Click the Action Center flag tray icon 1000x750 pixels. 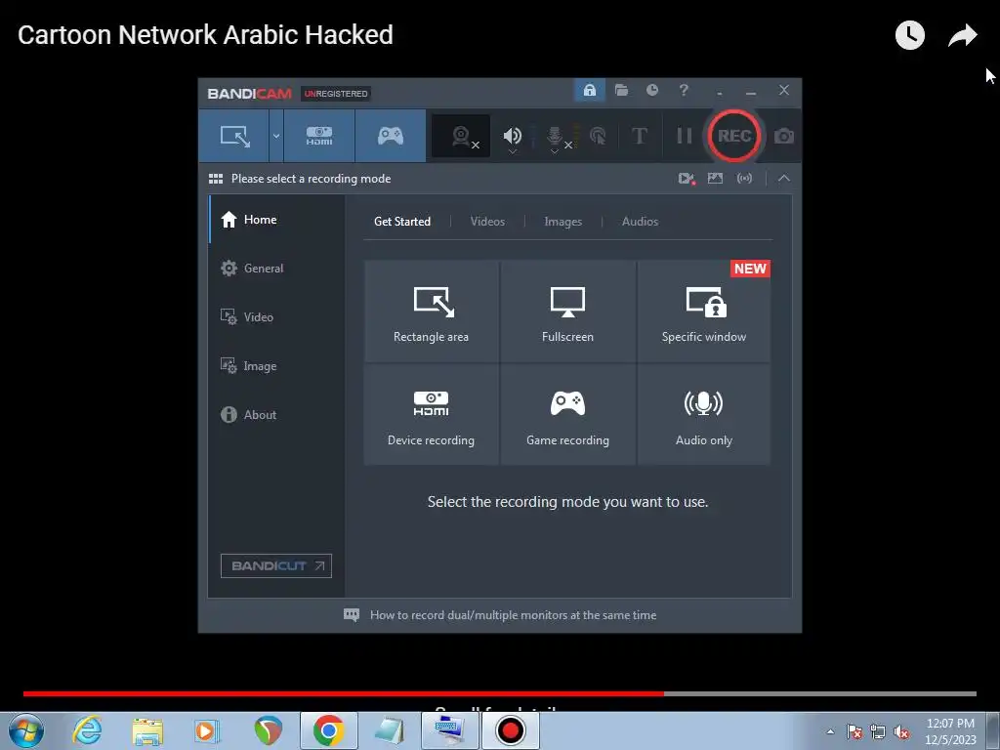pos(854,732)
